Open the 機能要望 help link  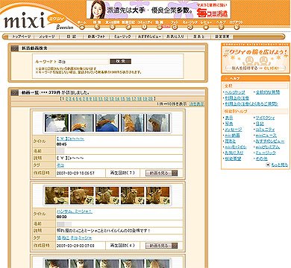click(x=233, y=159)
